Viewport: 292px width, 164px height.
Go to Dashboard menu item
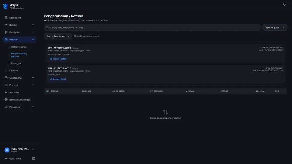tap(19, 18)
